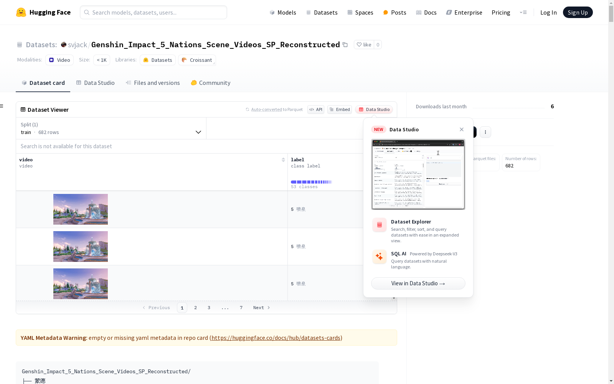The height and width of the screenshot is (384, 614).
Task: Click the Embed button
Action: pos(340,109)
